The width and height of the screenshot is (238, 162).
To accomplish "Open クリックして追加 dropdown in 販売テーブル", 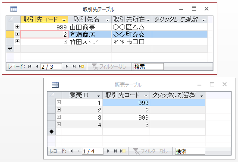I will pyautogui.click(x=202, y=96).
